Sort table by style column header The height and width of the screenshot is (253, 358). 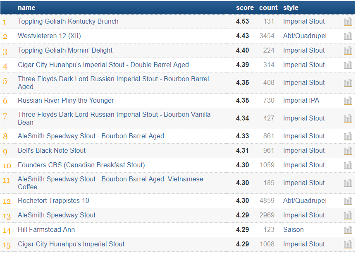click(x=291, y=8)
